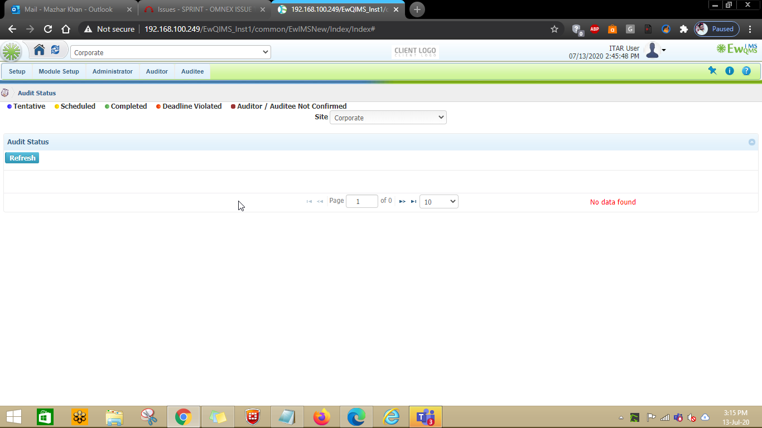Click the blue refresh-arrows icon beside Home
The width and height of the screenshot is (762, 428).
tap(55, 50)
